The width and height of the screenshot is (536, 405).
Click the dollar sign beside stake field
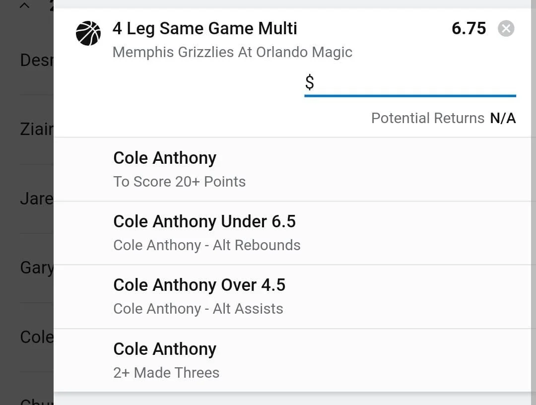(309, 82)
